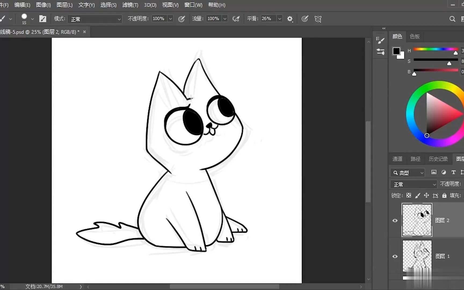Open the layer blend mode 正常 dropdown
Screen dimensions: 464x290
pos(414,184)
